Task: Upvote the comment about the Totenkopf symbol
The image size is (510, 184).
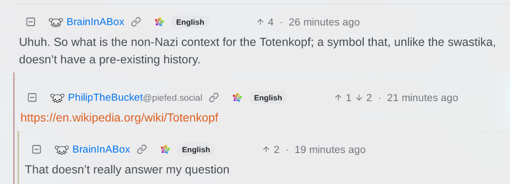Action: pos(260,22)
